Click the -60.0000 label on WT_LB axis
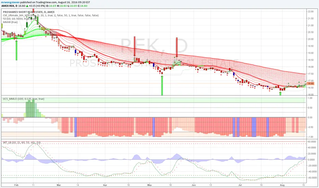Image resolution: width=319 pixels, height=188 pixels. [312, 178]
